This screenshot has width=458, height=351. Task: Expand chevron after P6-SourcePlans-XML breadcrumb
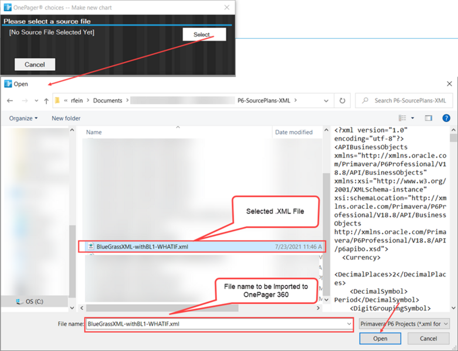click(x=296, y=101)
